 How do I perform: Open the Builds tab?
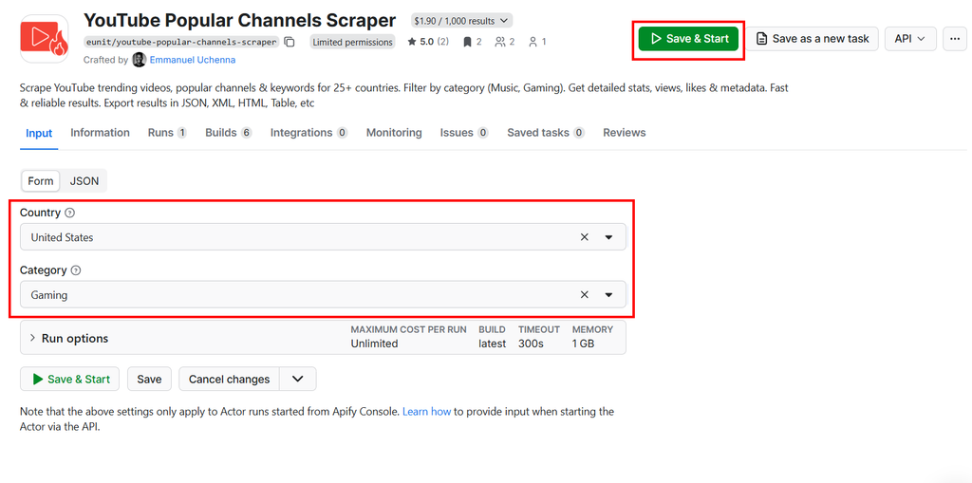pyautogui.click(x=229, y=133)
